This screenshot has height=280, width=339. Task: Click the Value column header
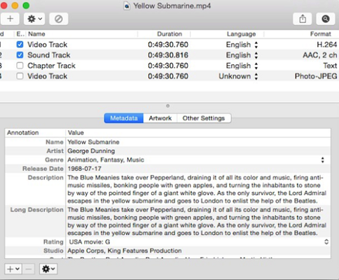pyautogui.click(x=76, y=132)
